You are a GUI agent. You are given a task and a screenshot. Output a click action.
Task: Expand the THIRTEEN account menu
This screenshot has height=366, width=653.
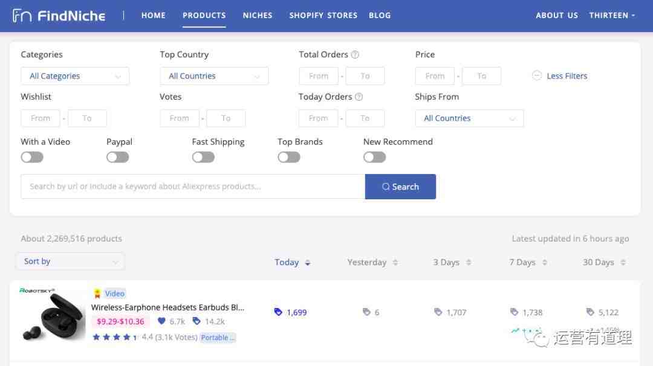click(612, 15)
